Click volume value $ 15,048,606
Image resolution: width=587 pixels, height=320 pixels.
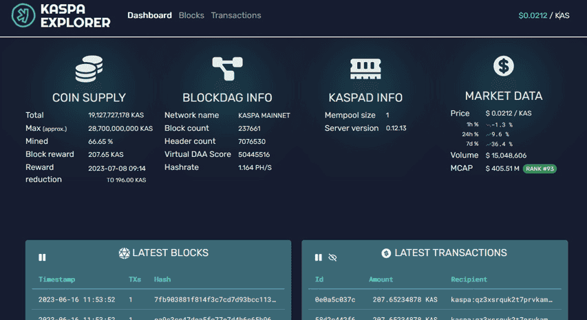[506, 156]
